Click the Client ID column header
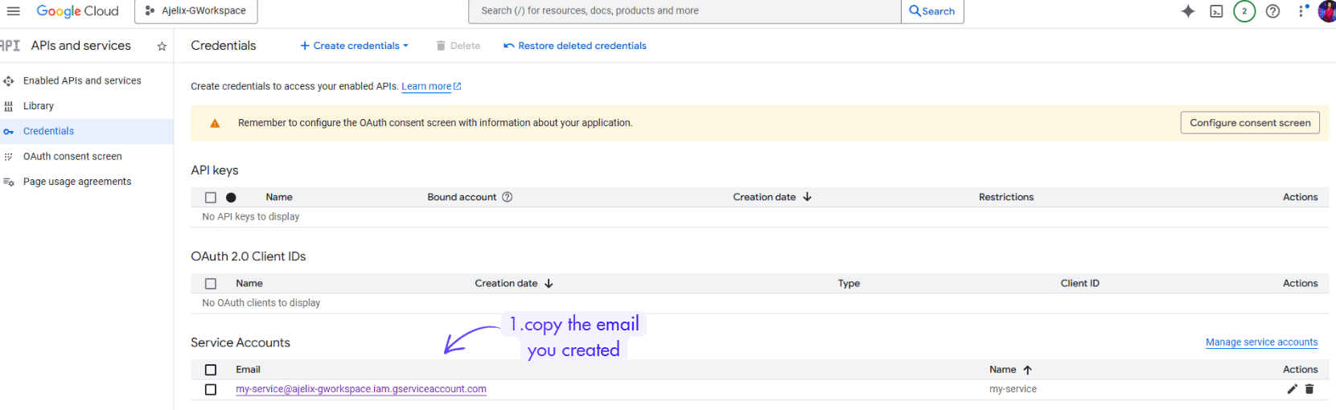This screenshot has height=410, width=1336. [1079, 284]
